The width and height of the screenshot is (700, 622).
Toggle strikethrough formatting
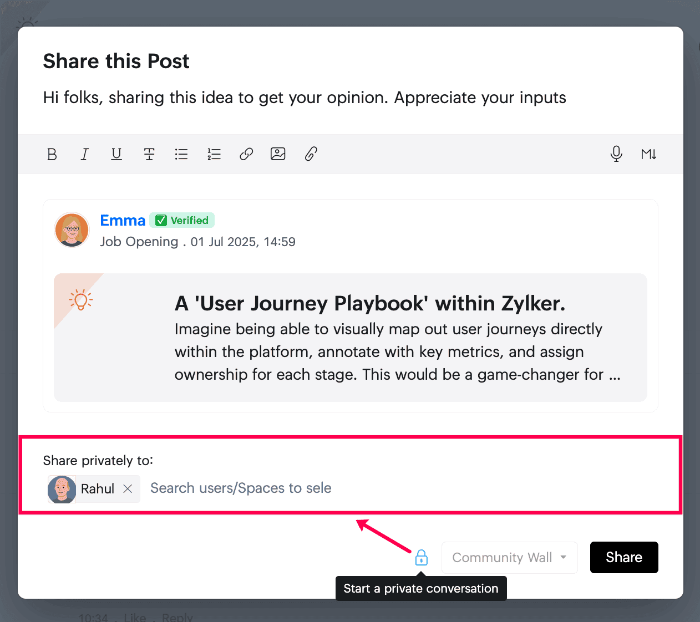(x=149, y=154)
